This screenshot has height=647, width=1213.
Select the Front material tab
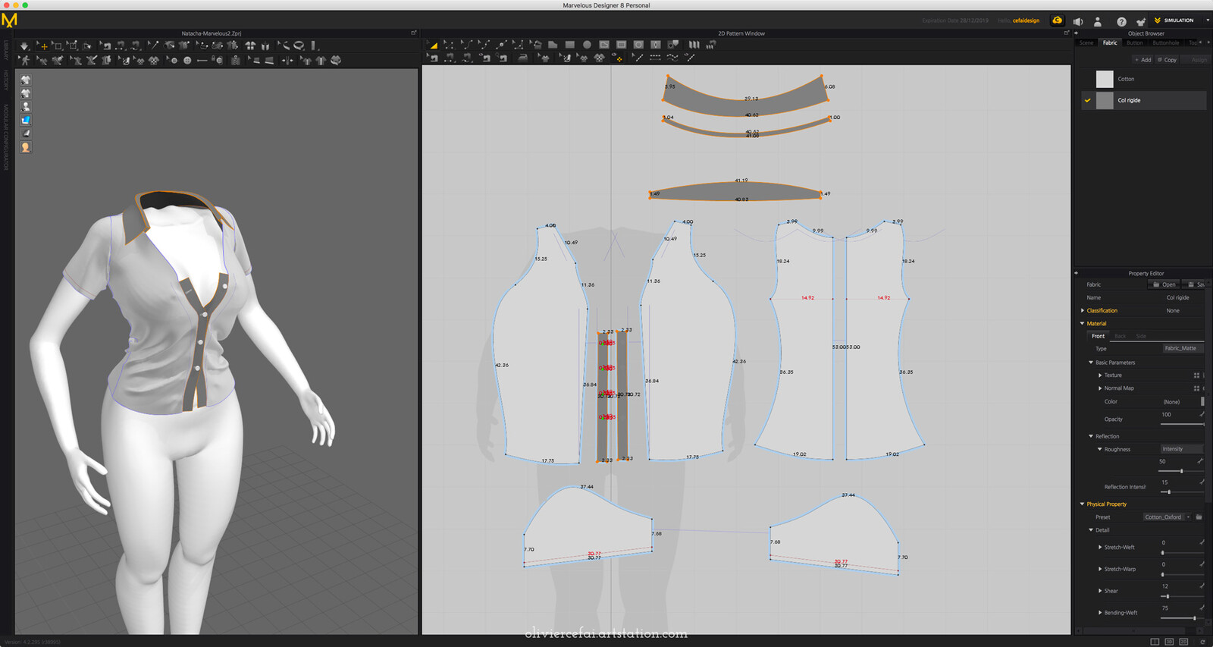coord(1098,336)
